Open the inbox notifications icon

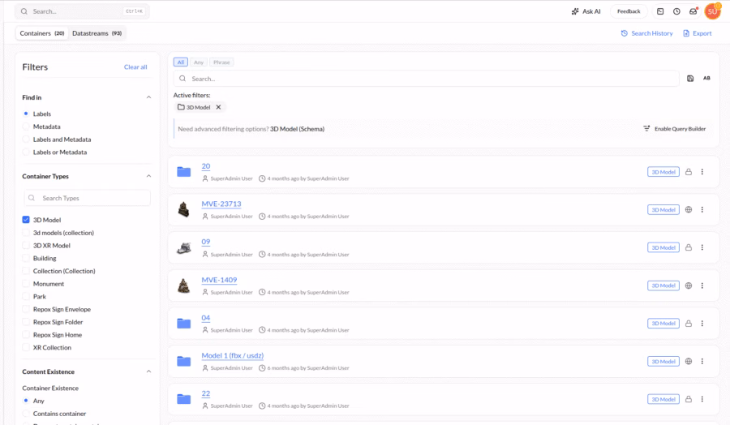[x=693, y=11]
